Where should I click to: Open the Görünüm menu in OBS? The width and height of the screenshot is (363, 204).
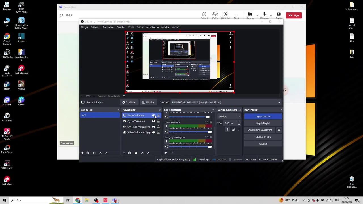pos(108,27)
